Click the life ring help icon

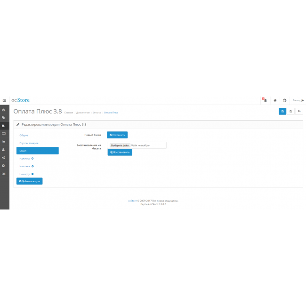coord(285,100)
